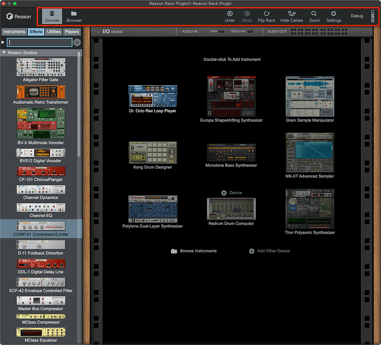The image size is (381, 345).
Task: Select the ECF-42 Envelope Controlled Filter device
Action: click(x=40, y=285)
